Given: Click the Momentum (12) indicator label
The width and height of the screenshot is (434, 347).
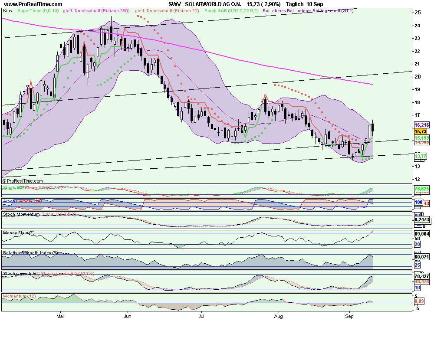Looking at the screenshot, I should click(20, 296).
